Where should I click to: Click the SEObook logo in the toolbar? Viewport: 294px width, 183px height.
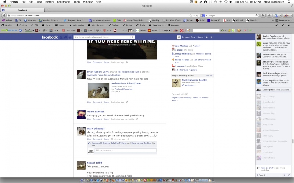(10, 30)
